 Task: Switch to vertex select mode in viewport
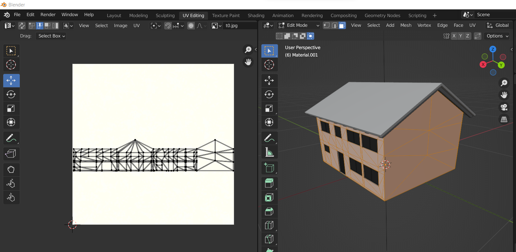point(327,26)
